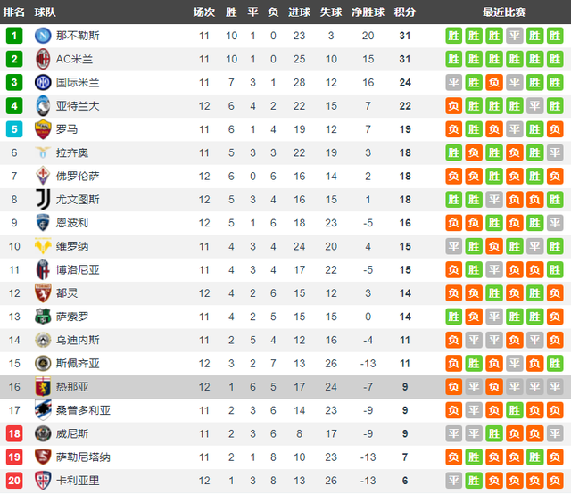571x494 pixels.
Task: Click the Fiorentina lily crest
Action: [x=43, y=176]
